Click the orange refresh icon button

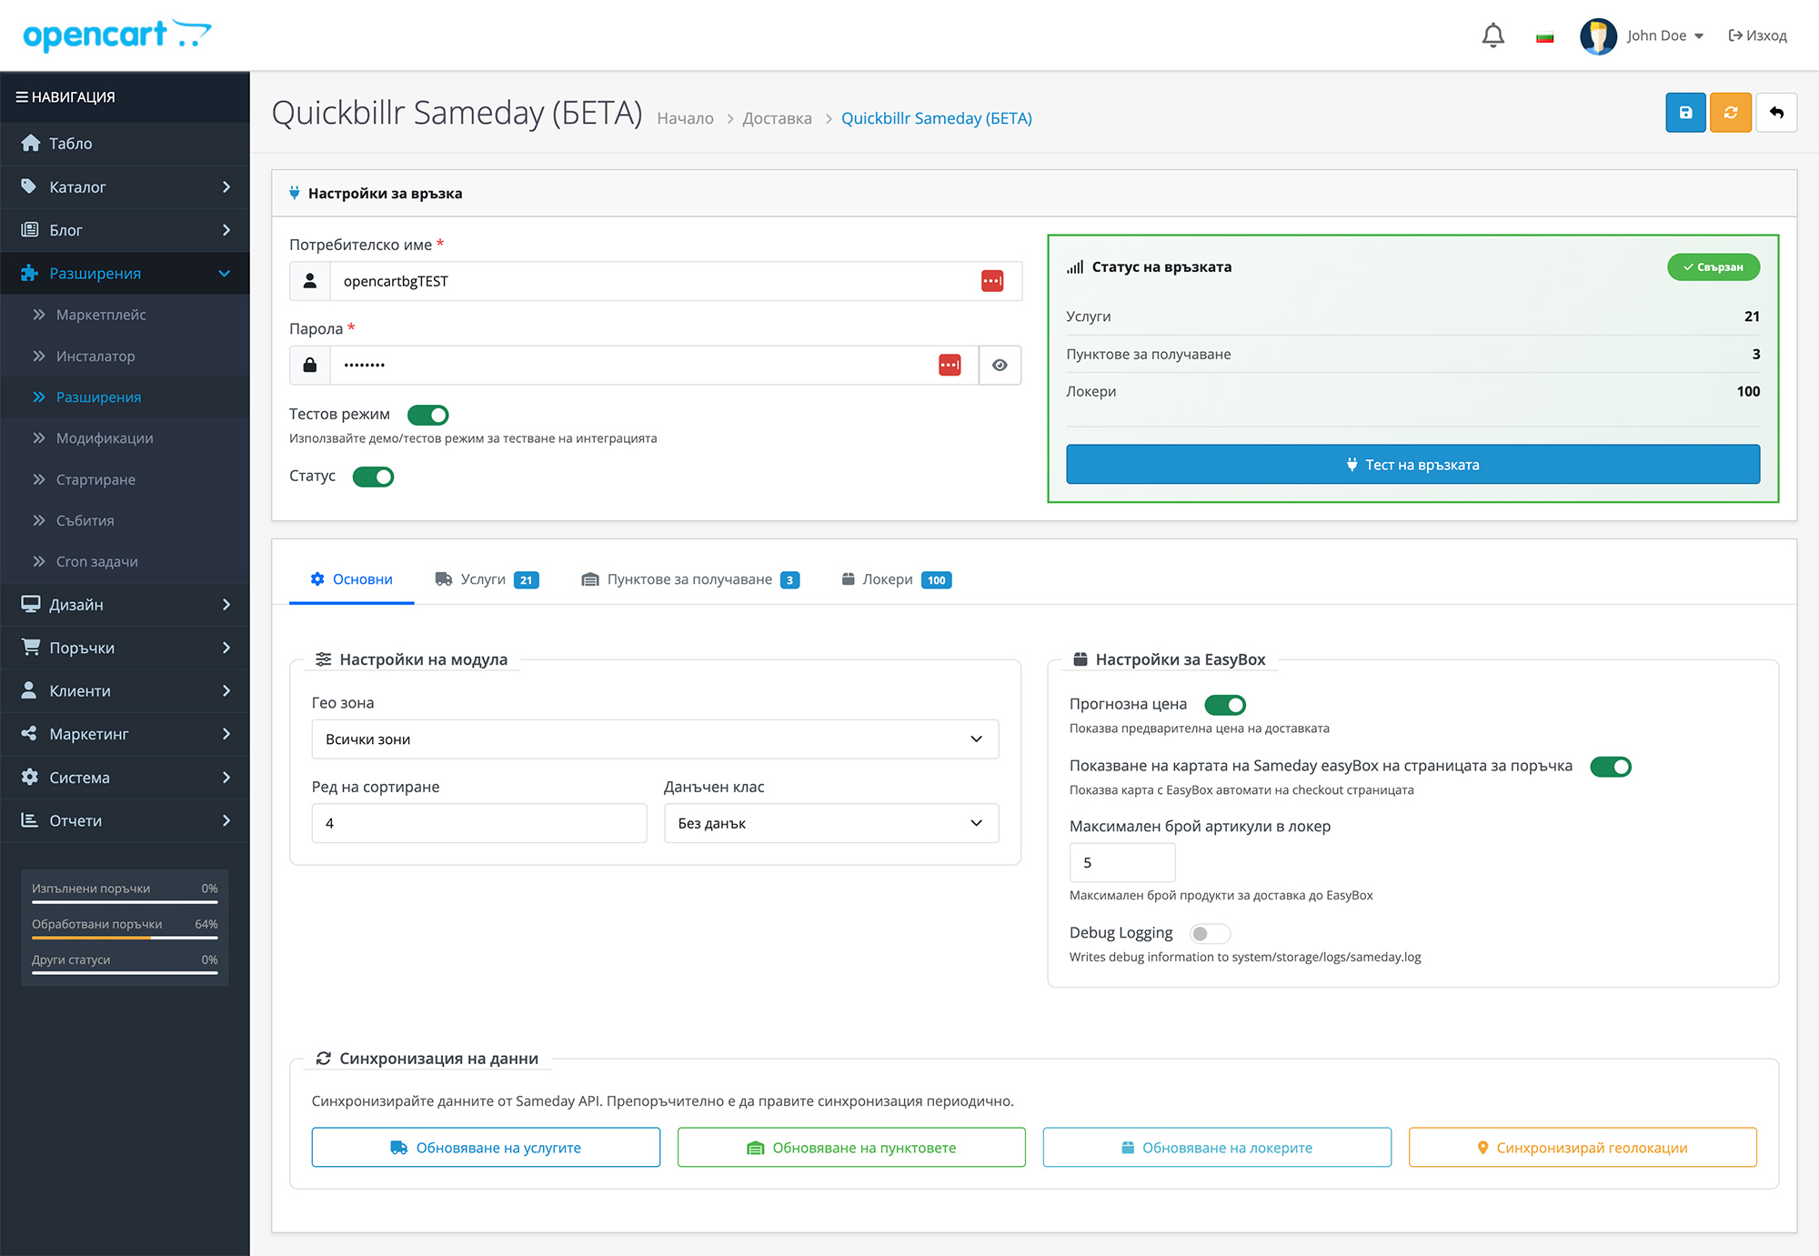click(x=1730, y=113)
